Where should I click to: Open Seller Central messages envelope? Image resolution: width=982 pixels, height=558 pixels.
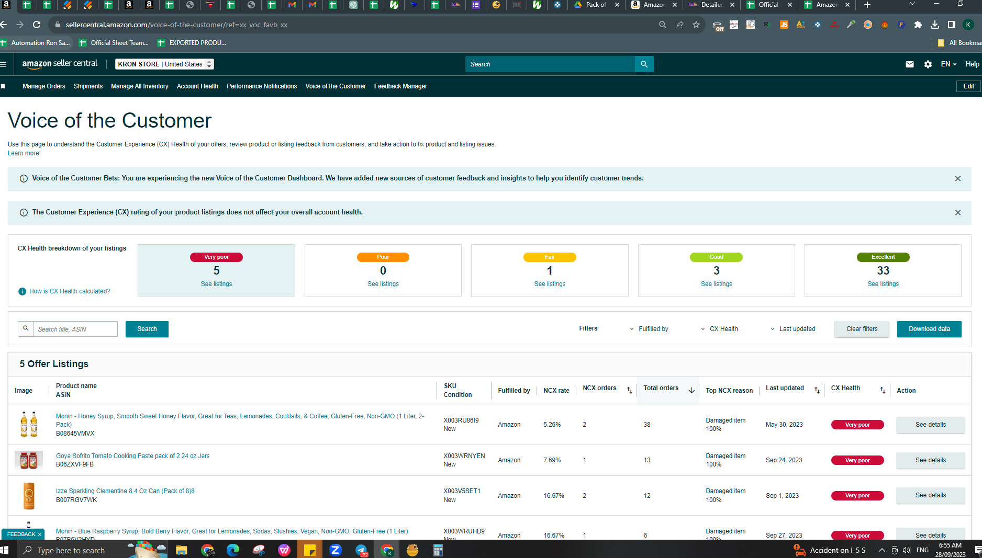pyautogui.click(x=910, y=64)
